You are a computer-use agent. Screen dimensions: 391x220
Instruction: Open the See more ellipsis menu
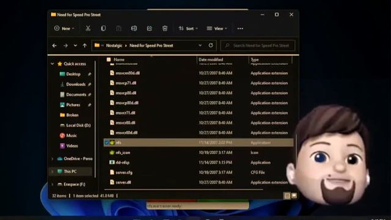(240, 29)
